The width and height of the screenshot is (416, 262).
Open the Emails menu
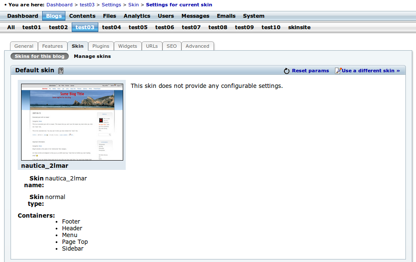pos(226,16)
